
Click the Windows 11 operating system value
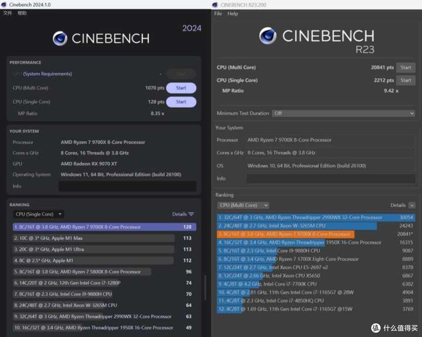pyautogui.click(x=121, y=175)
